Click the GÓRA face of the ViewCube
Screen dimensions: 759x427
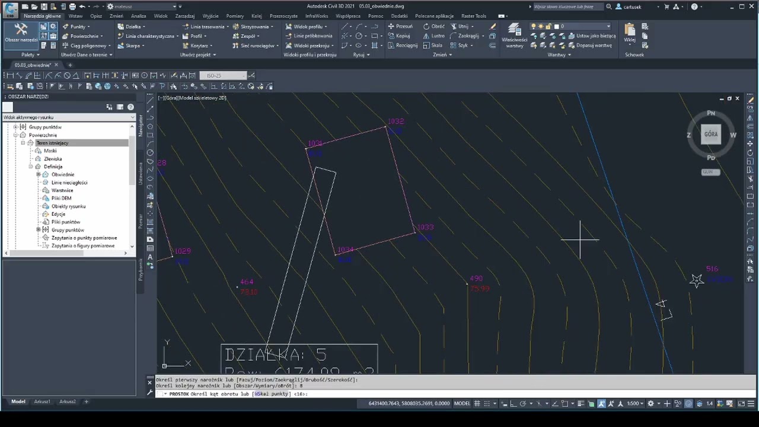coord(711,135)
